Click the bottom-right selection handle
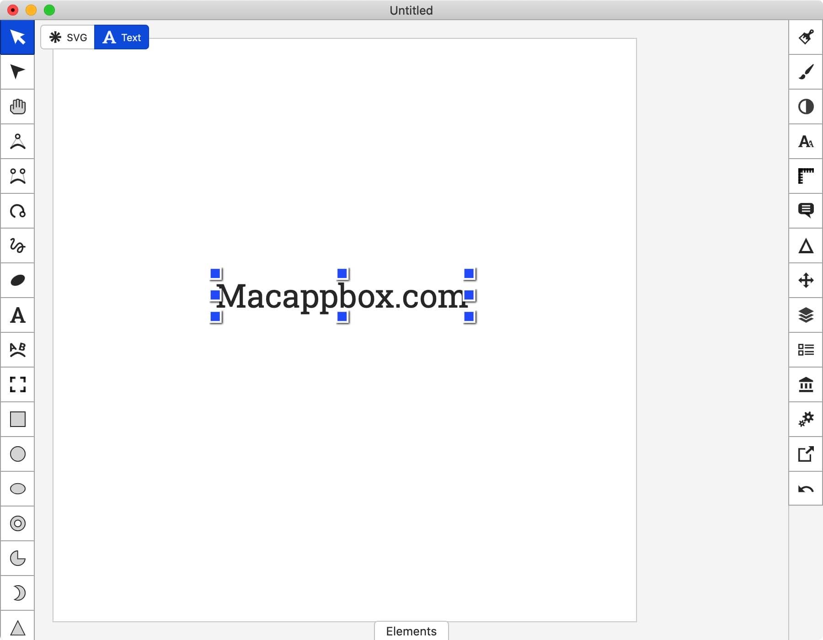This screenshot has height=640, width=823. [469, 316]
